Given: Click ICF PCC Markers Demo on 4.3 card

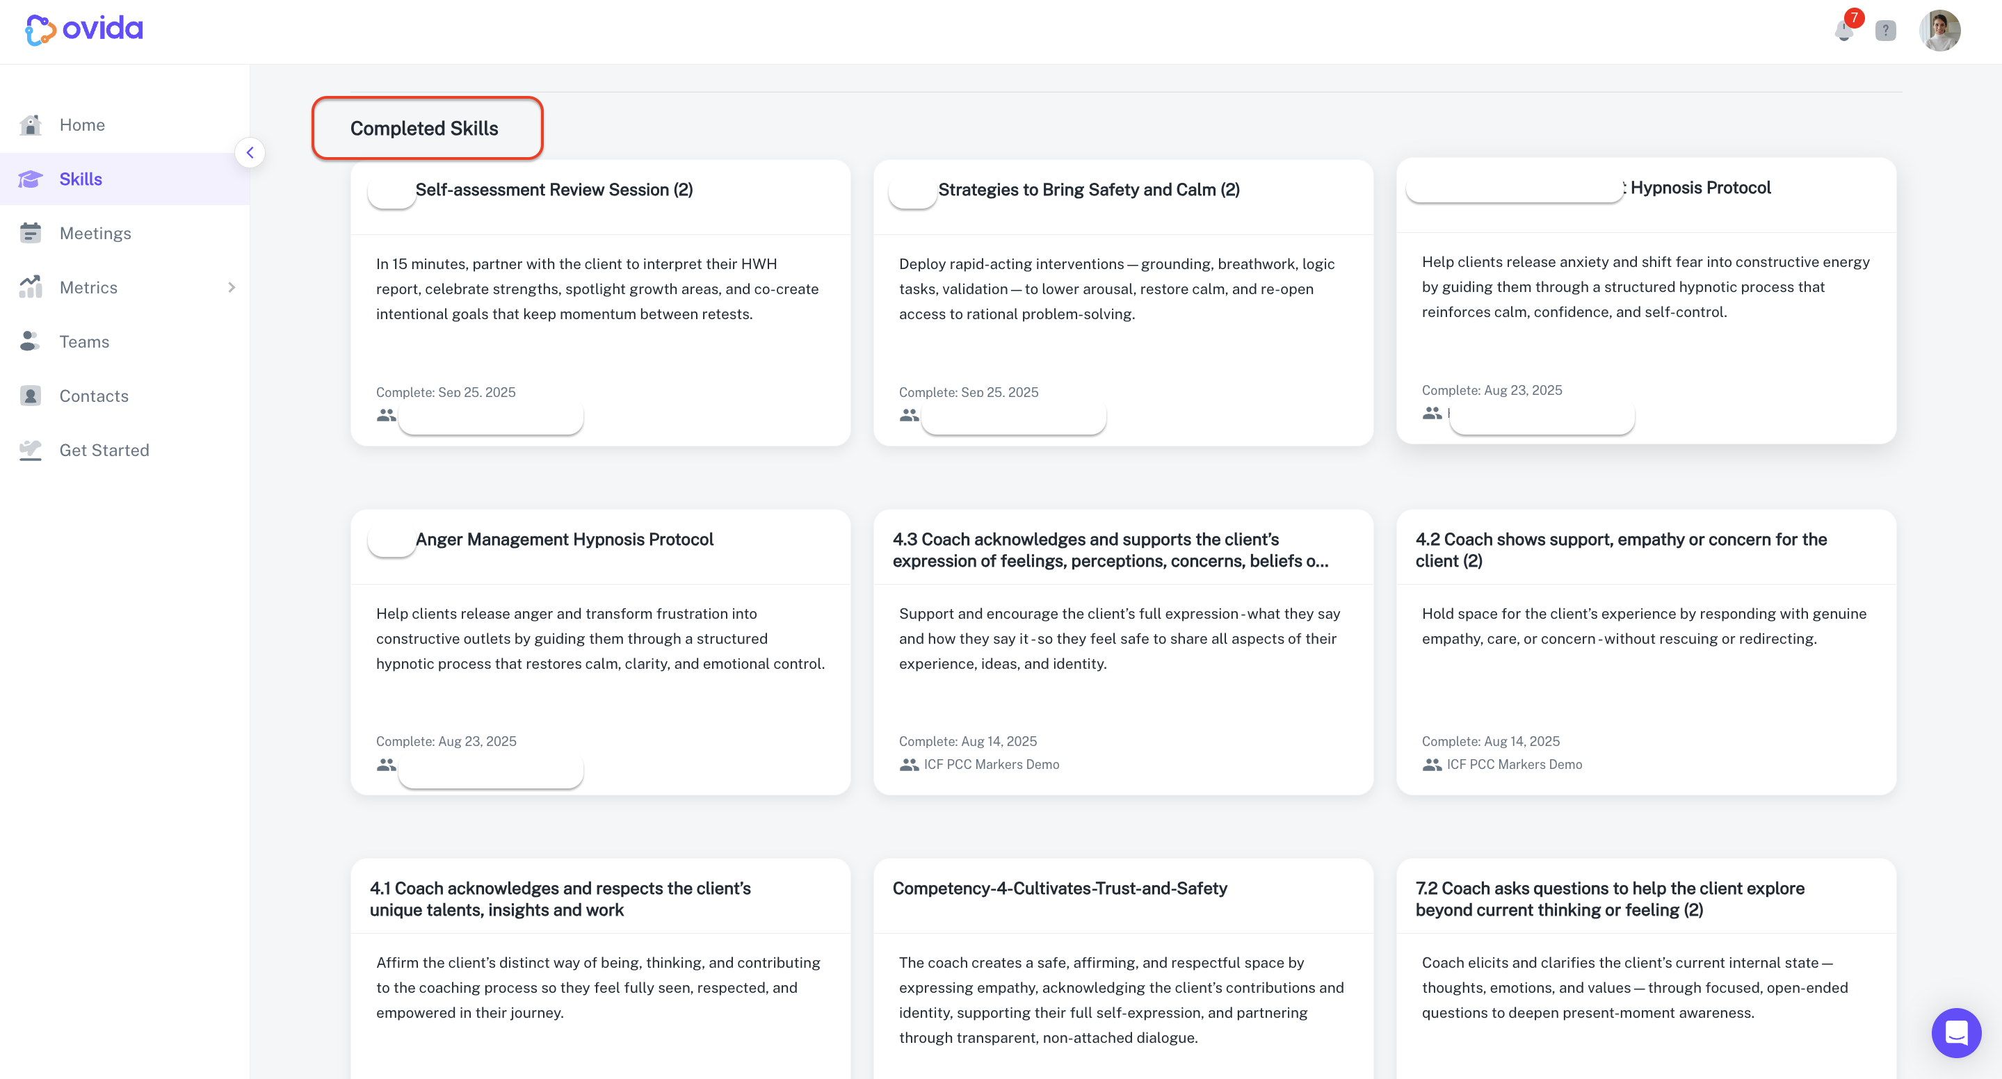Looking at the screenshot, I should click(x=992, y=764).
